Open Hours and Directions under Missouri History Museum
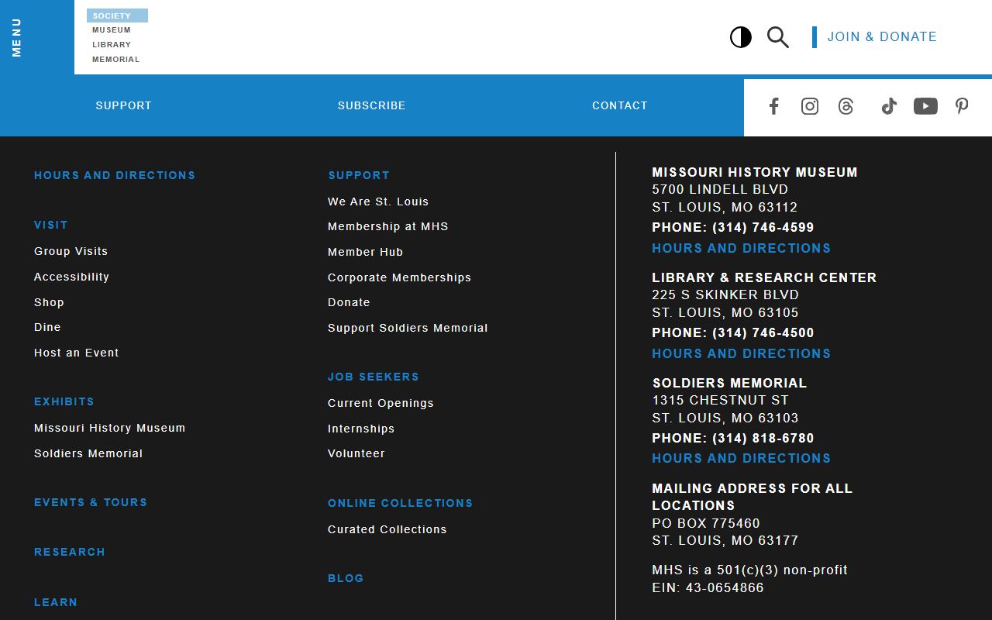992x620 pixels. click(x=742, y=248)
